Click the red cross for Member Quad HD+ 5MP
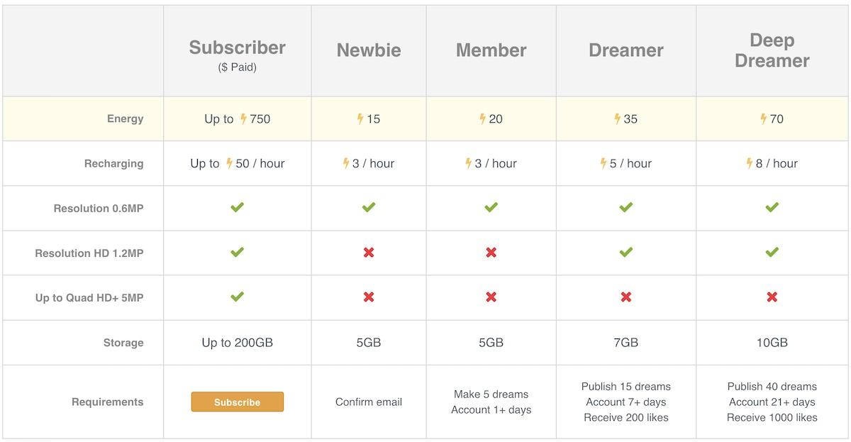The image size is (851, 442). pos(491,297)
